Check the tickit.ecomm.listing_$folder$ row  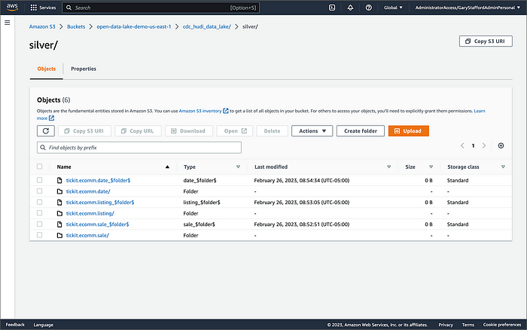coord(40,202)
